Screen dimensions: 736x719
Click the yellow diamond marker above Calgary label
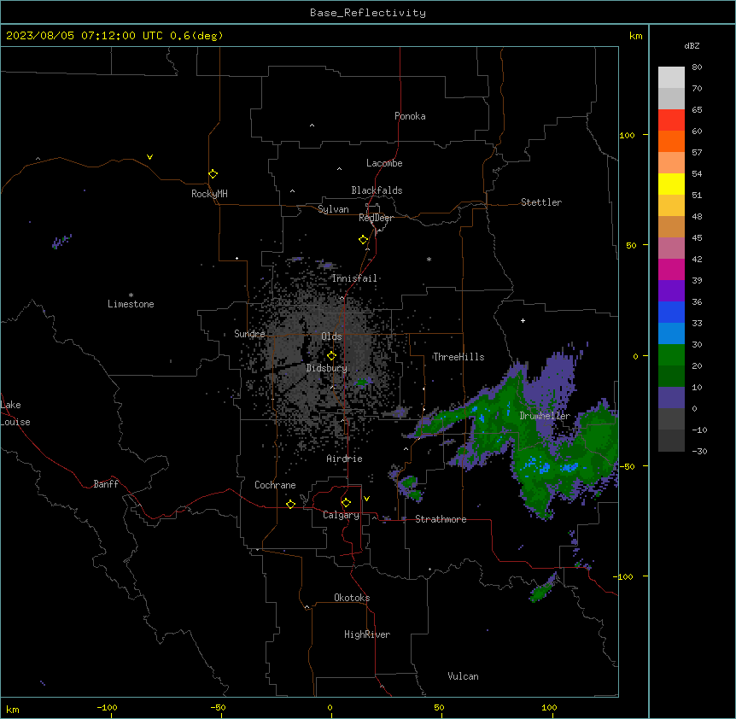[346, 503]
